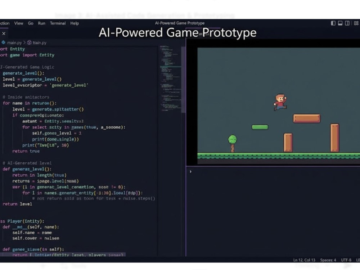Toggle the bottom panel layout icon

340,23
